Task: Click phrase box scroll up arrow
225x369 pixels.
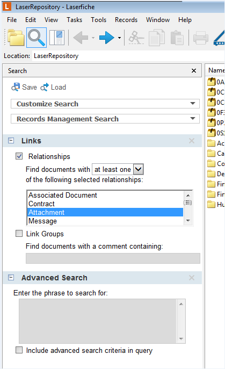Action: 181,304
